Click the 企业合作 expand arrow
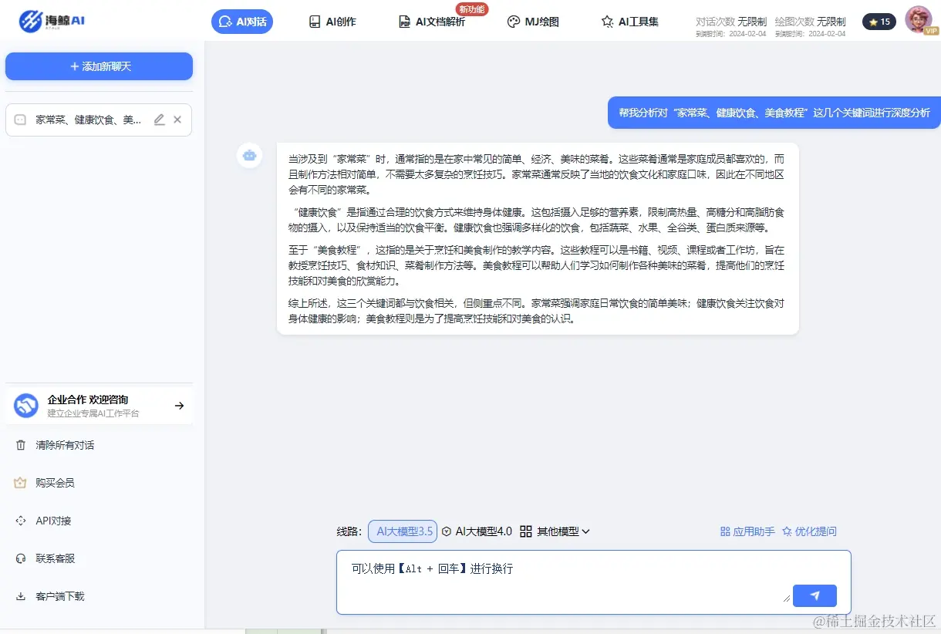The image size is (941, 634). 180,405
